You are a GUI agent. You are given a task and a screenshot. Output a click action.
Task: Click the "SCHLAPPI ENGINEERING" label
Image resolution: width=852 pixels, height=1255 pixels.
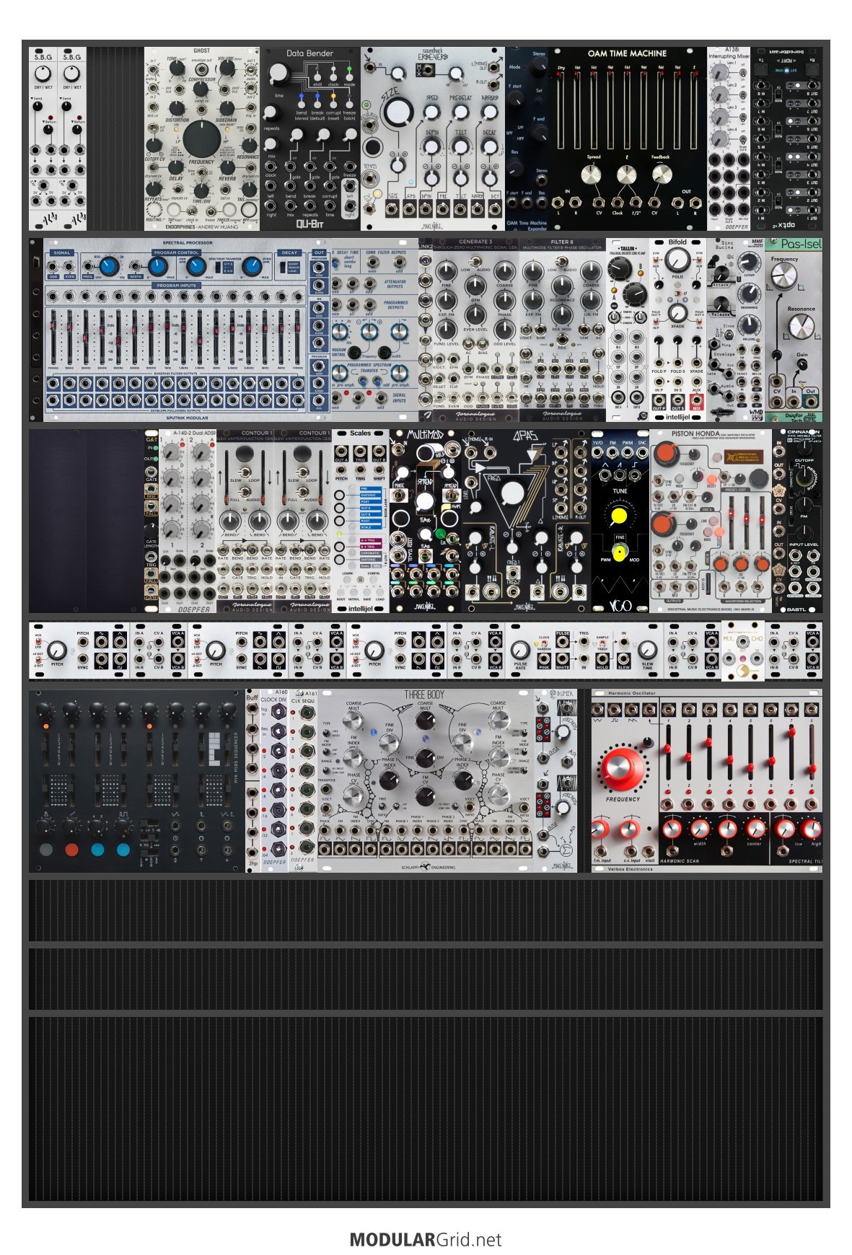coord(429,867)
